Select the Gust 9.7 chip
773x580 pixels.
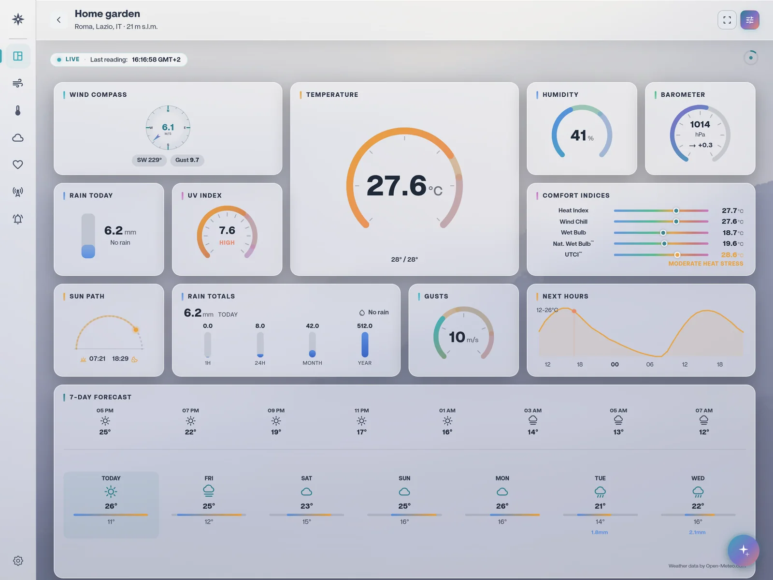[187, 160]
